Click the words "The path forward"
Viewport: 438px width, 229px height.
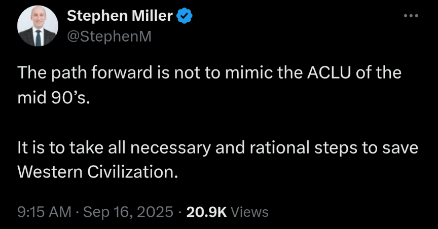click(85, 72)
